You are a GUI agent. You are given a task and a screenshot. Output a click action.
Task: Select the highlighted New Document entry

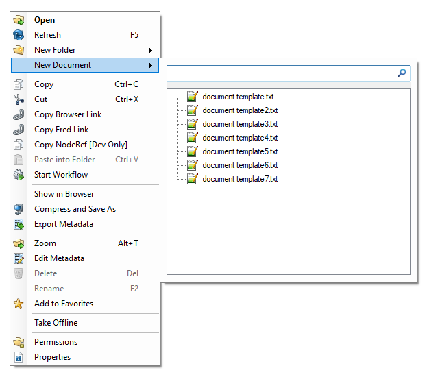(85, 65)
